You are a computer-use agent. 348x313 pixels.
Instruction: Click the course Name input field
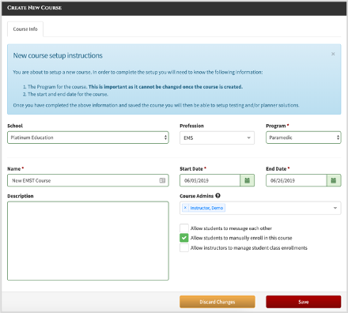coord(88,180)
